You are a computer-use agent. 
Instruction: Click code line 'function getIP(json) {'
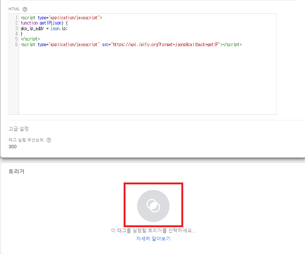(x=44, y=23)
